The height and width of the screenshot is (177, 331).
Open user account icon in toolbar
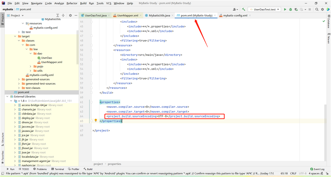235,10
